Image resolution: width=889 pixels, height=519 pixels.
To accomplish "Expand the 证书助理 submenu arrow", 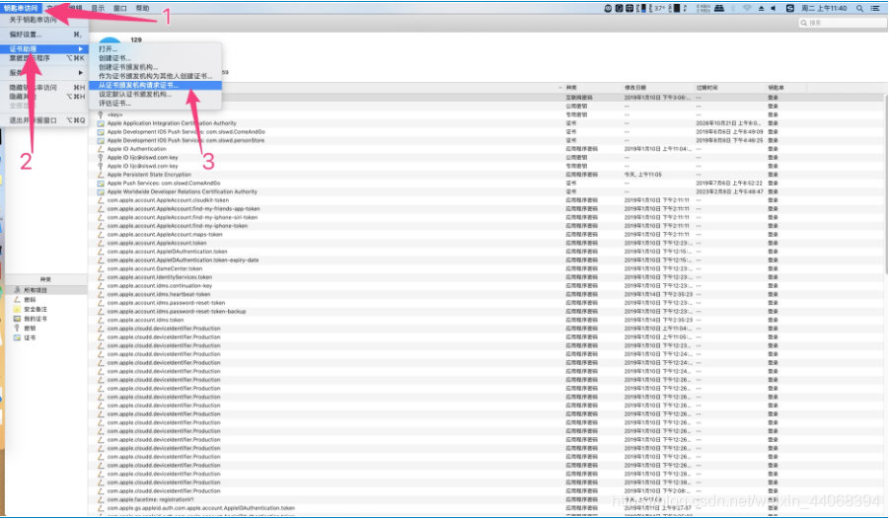I will point(81,49).
